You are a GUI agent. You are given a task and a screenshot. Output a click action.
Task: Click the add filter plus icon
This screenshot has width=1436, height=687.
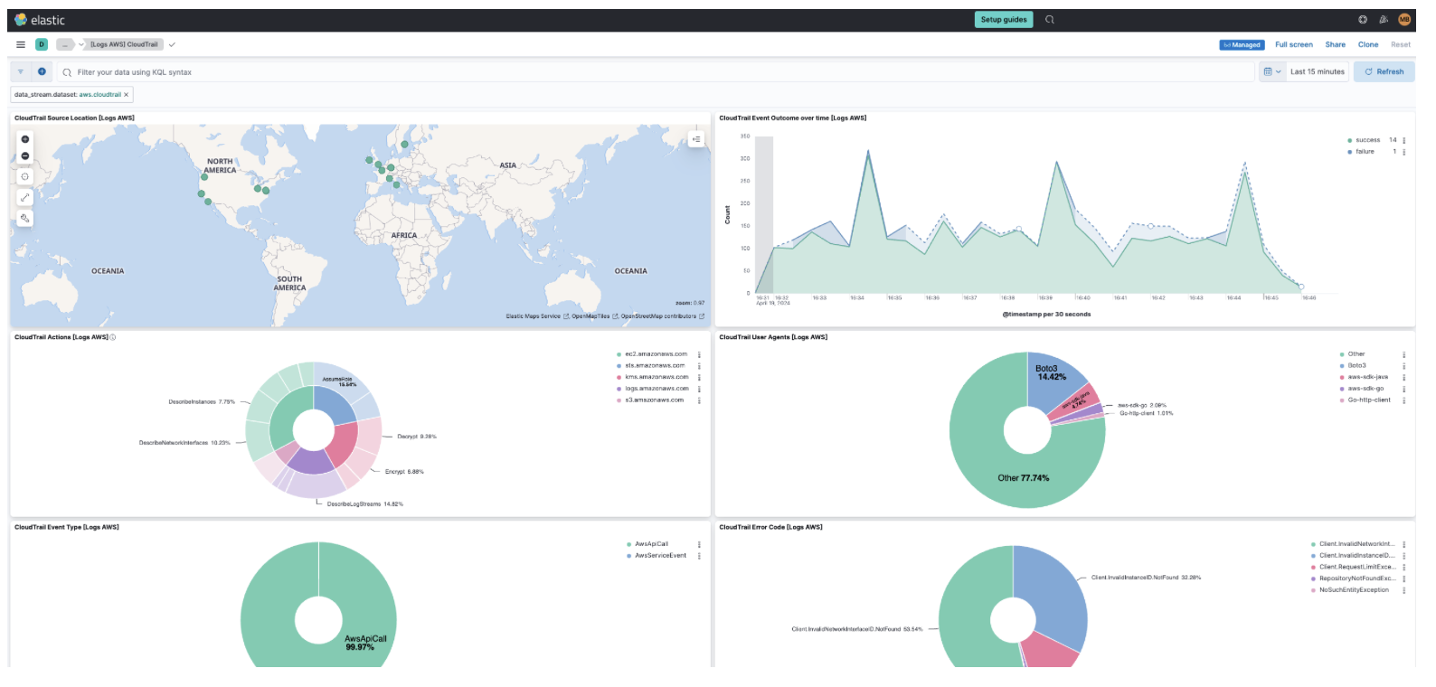(x=42, y=71)
